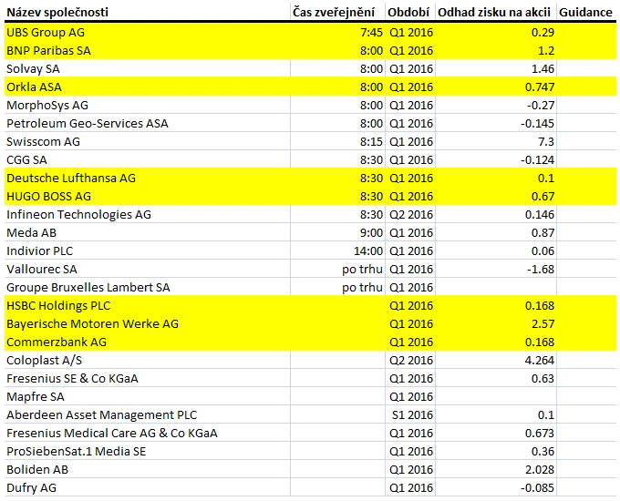
Task: Select the Meda AB cell
Action: coord(32,232)
